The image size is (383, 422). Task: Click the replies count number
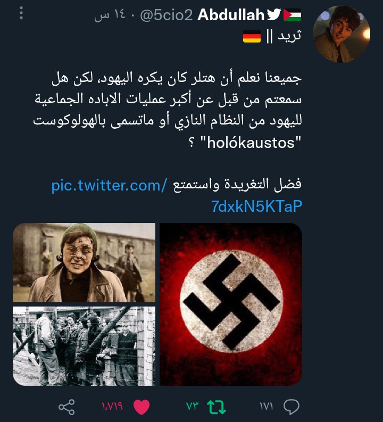point(267,406)
